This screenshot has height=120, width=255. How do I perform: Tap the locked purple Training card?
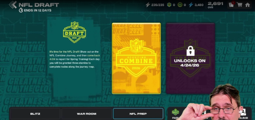point(190,58)
